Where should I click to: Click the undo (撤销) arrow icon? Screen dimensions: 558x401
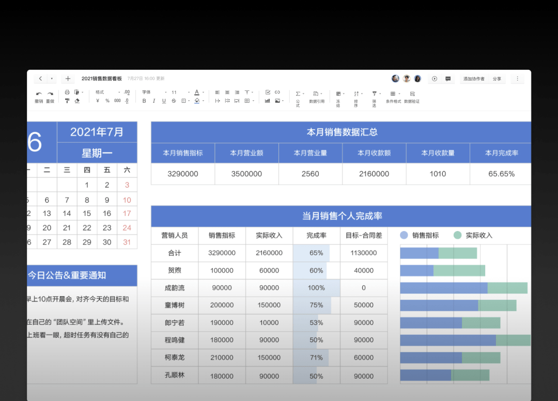point(39,94)
